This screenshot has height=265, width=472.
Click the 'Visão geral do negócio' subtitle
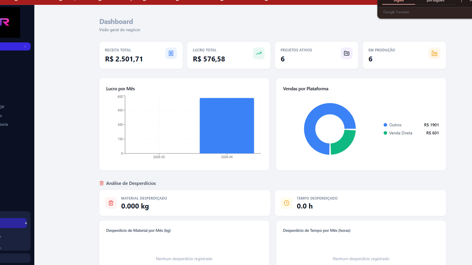120,30
